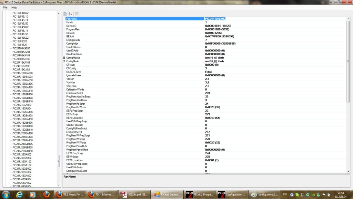
Task: Switch to PIC - Miértek Firefox window
Action: pos(102,195)
